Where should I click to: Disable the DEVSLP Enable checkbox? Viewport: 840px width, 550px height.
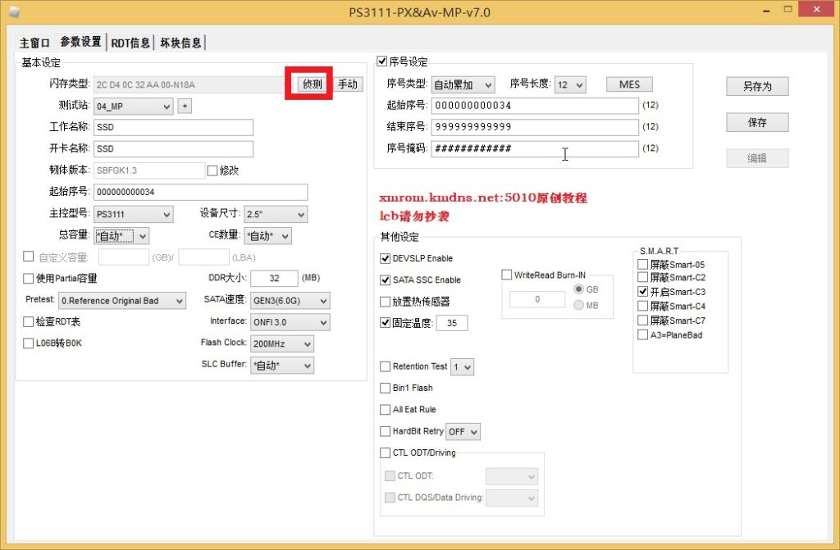tap(386, 258)
